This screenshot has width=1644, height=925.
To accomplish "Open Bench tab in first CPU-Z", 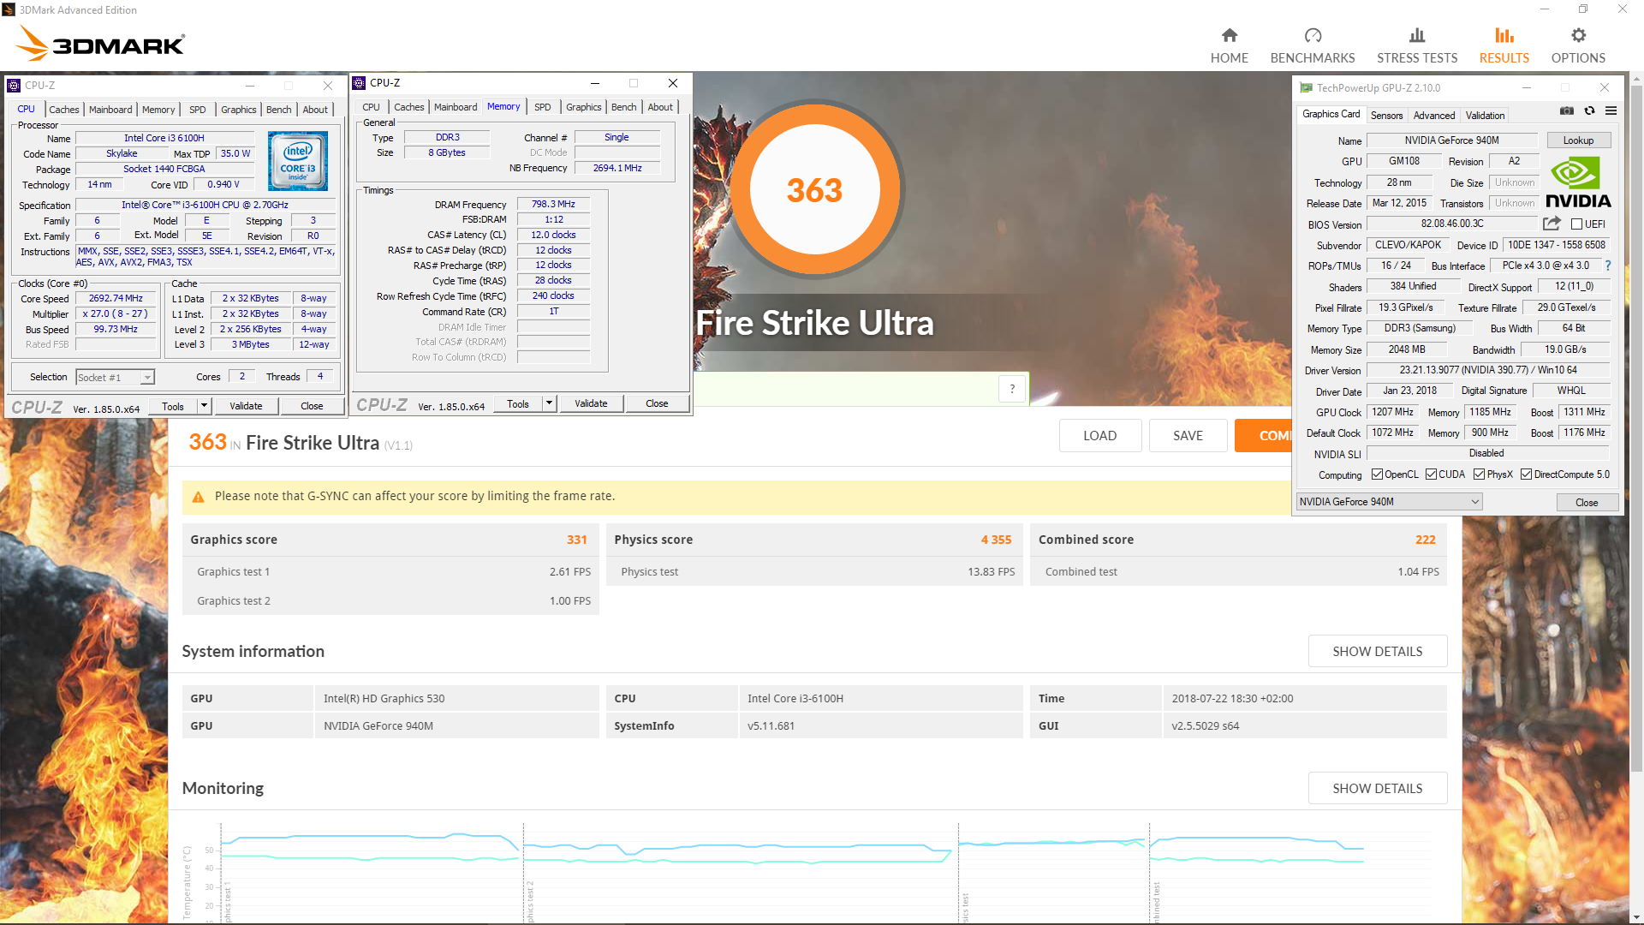I will coord(278,110).
